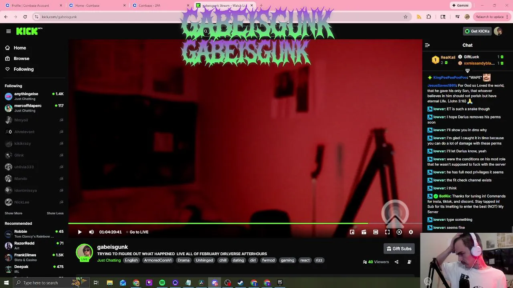Open Kick search icon

[x=206, y=31]
